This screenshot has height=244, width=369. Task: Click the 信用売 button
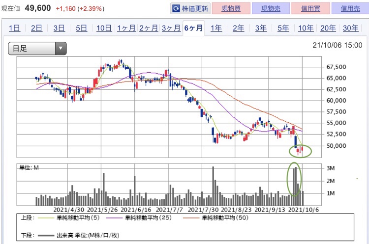tap(350, 9)
